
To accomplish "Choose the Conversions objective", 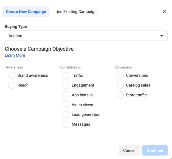I will click(x=120, y=75).
